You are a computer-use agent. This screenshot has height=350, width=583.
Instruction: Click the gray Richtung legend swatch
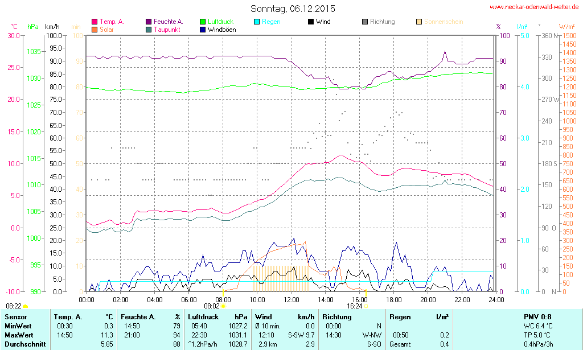[x=365, y=22]
